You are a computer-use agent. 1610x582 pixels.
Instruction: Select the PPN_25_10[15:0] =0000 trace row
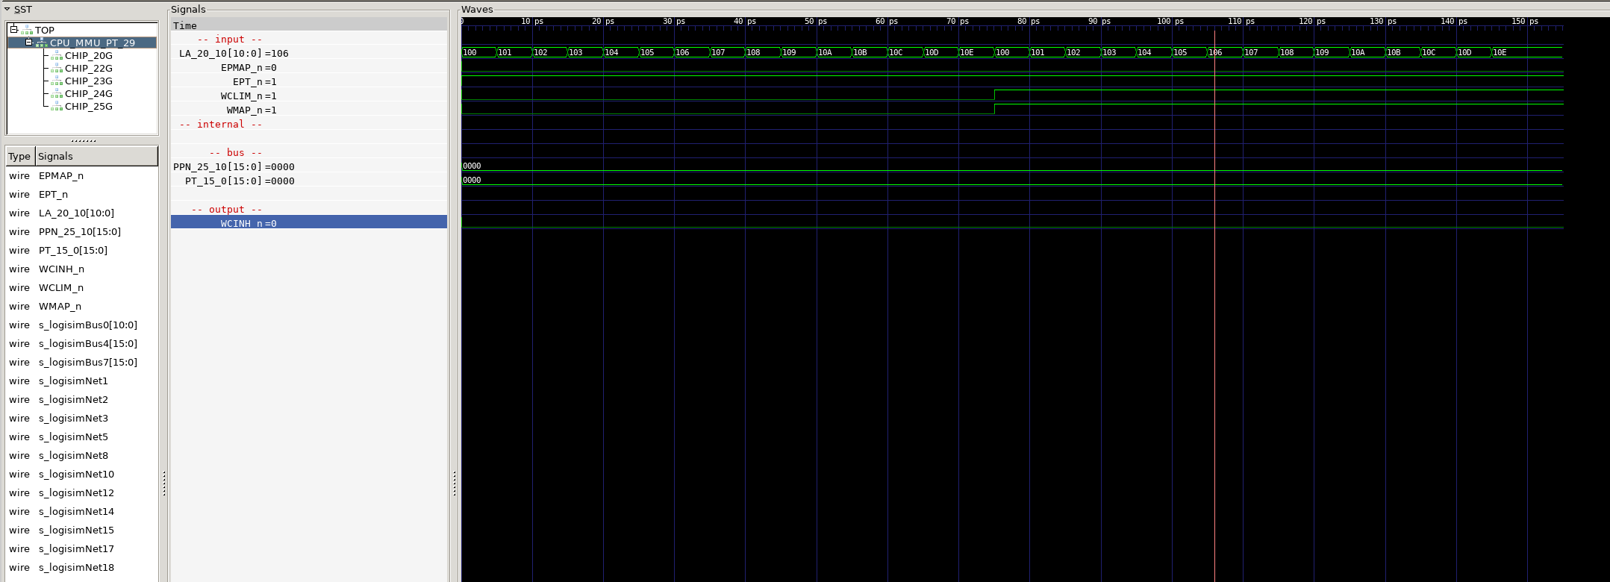click(309, 166)
